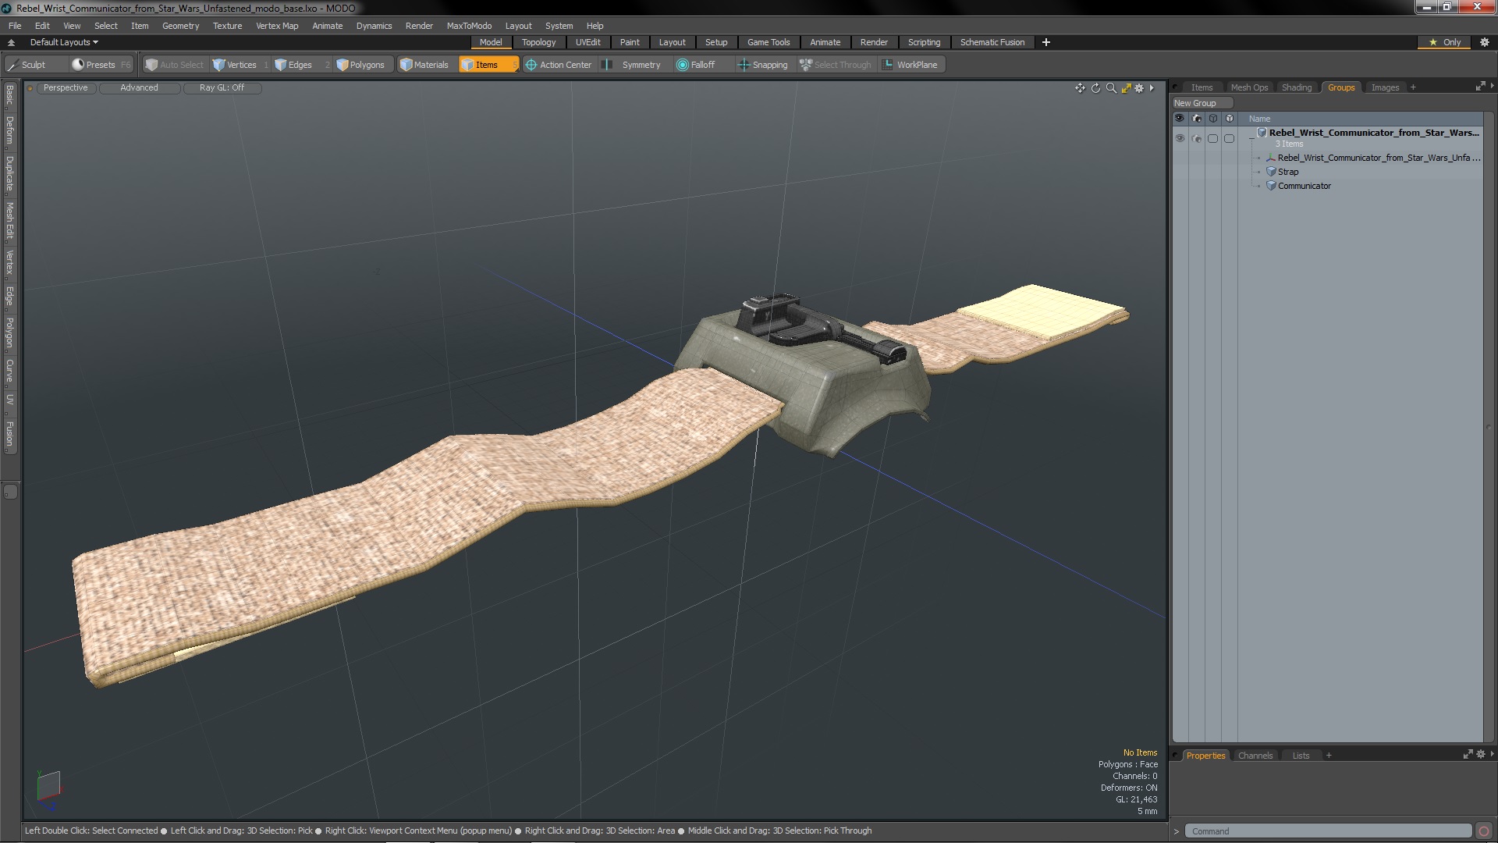Open the Fusion sidebar tab
Viewport: 1498px width, 843px height.
9,434
